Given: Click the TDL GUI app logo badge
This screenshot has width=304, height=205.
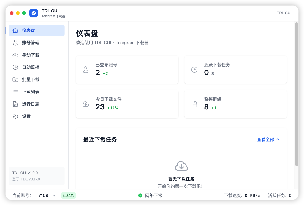Looking at the screenshot, I should point(34,13).
